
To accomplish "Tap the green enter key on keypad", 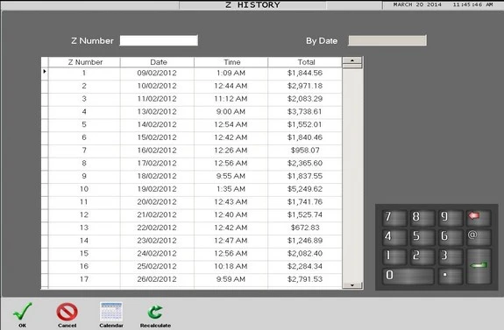I will coord(479,266).
